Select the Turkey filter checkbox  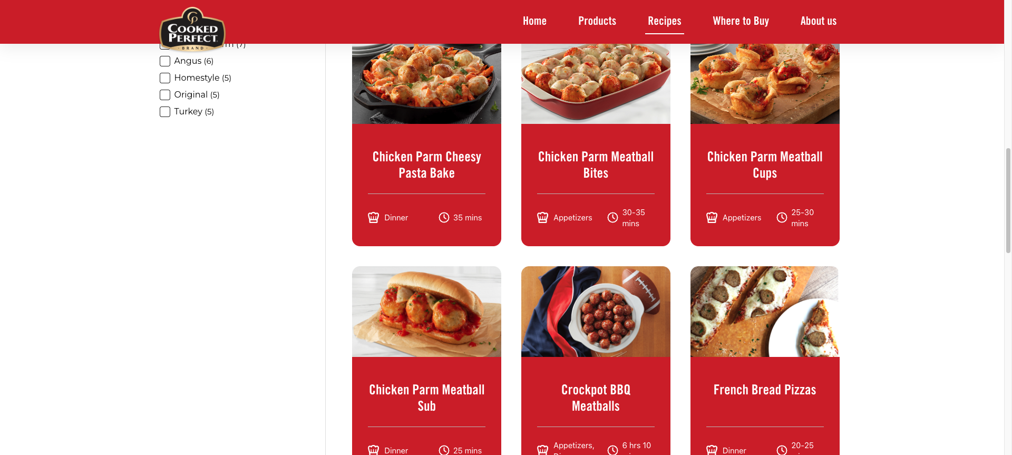coord(165,112)
